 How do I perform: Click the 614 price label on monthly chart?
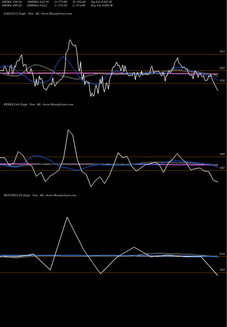click(222, 254)
